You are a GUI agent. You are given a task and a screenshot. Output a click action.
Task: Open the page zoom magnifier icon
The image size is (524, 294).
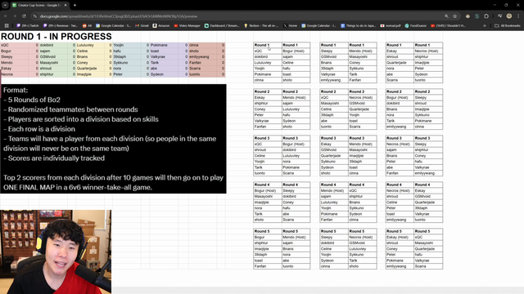446,16
